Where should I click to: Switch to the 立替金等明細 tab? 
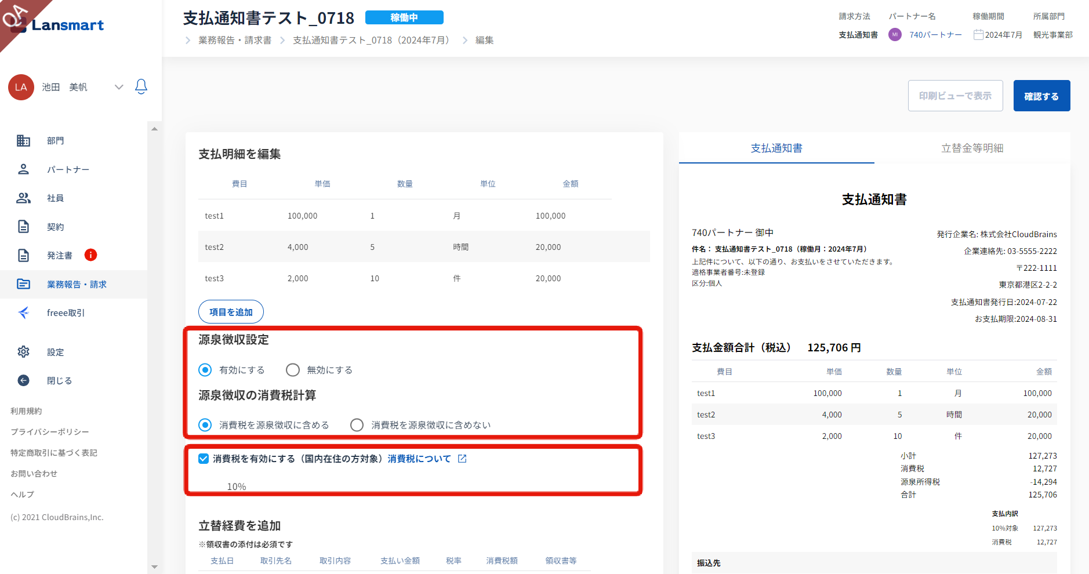[972, 148]
